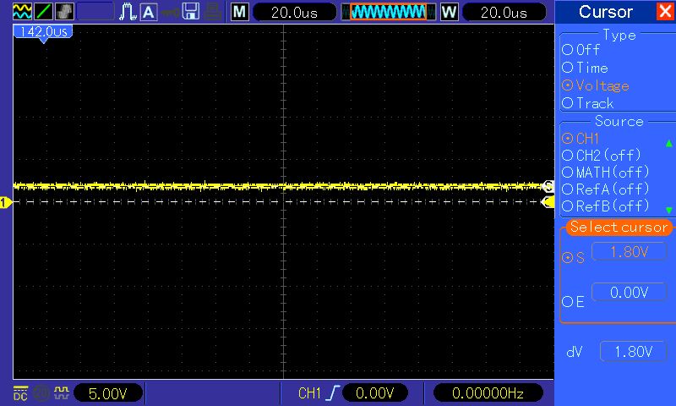Click the pulse trigger waveform icon
676x406 pixels.
(128, 12)
